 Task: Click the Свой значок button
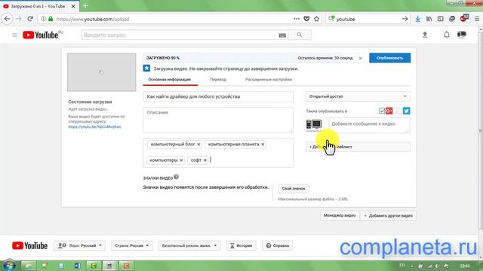(294, 188)
